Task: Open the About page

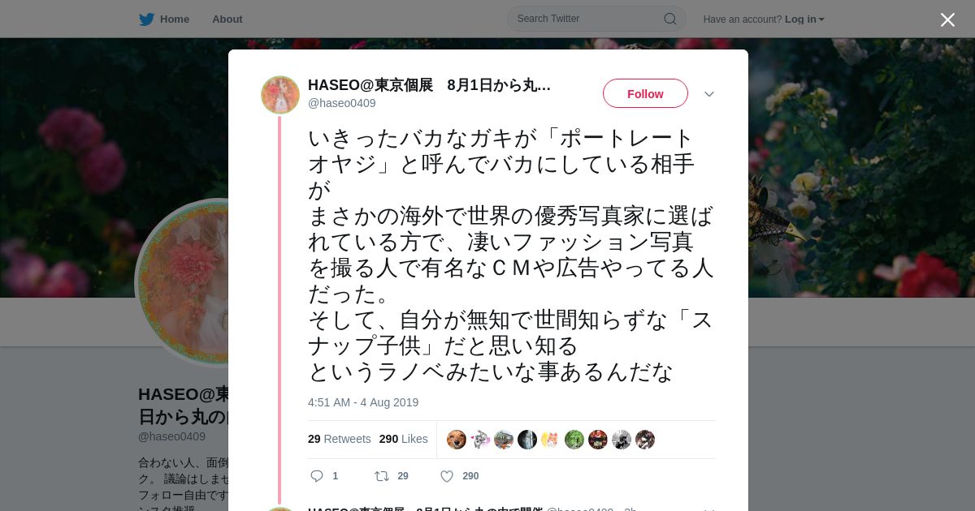Action: [227, 19]
